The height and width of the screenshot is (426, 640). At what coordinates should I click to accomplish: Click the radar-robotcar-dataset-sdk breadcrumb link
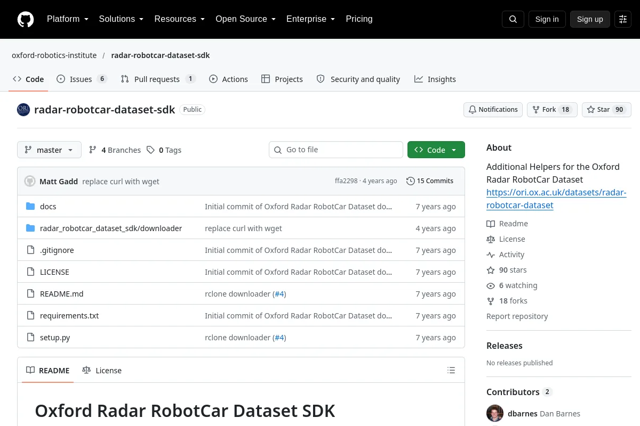(161, 55)
